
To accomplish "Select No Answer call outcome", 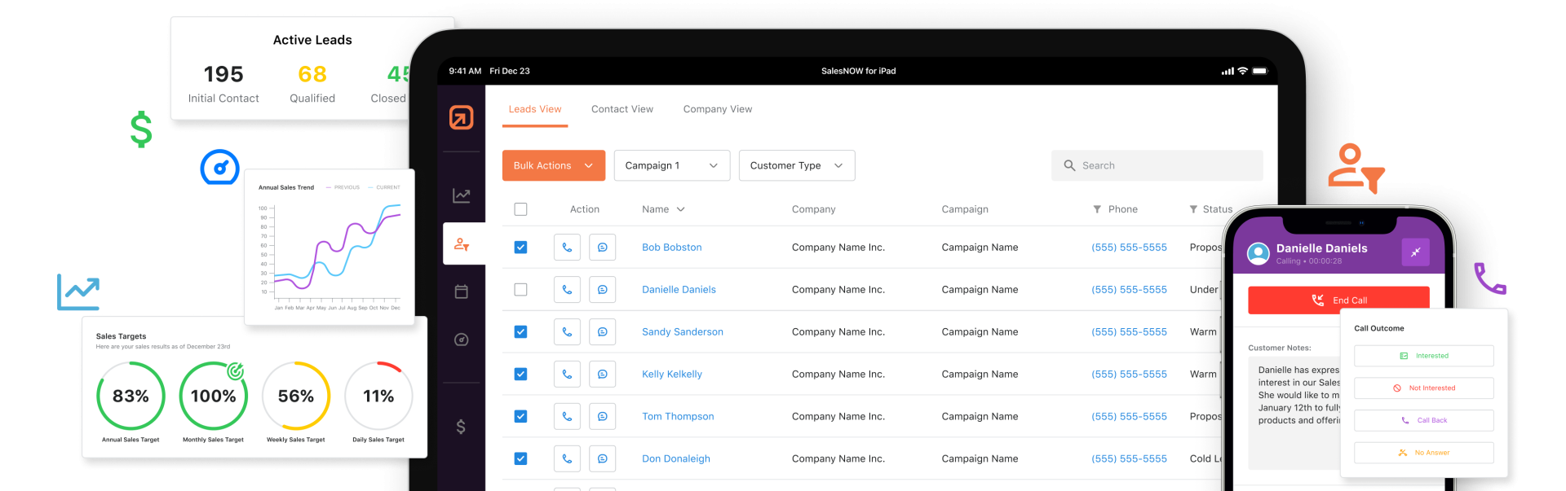I will 1424,453.
